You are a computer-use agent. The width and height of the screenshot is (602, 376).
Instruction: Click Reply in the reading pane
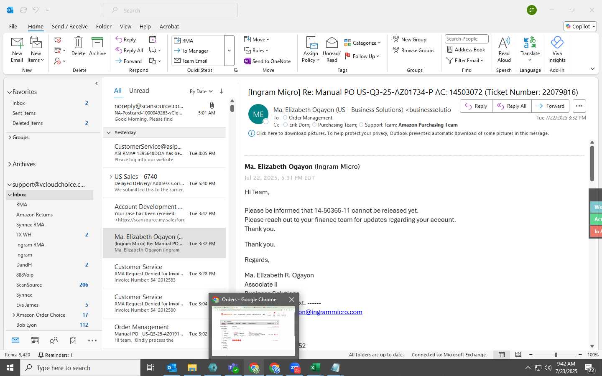pos(476,106)
